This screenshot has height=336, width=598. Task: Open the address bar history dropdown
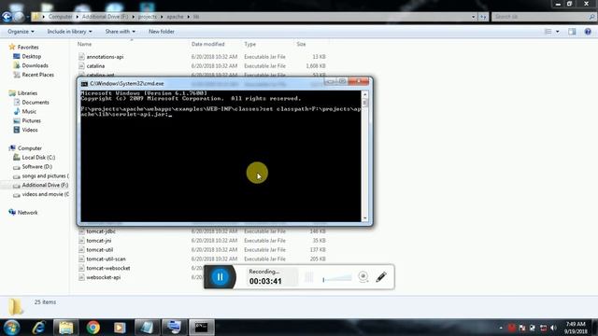474,17
